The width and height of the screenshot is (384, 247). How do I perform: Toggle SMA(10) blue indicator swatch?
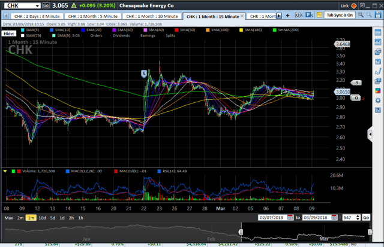point(52,30)
